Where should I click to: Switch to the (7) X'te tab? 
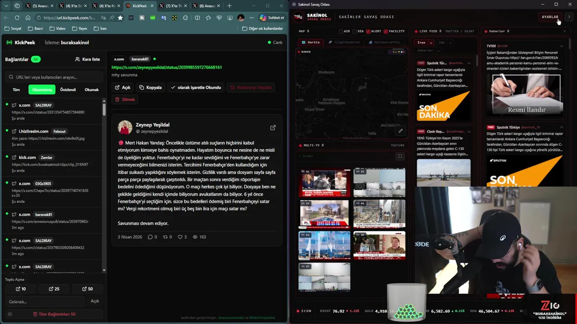[x=174, y=6]
